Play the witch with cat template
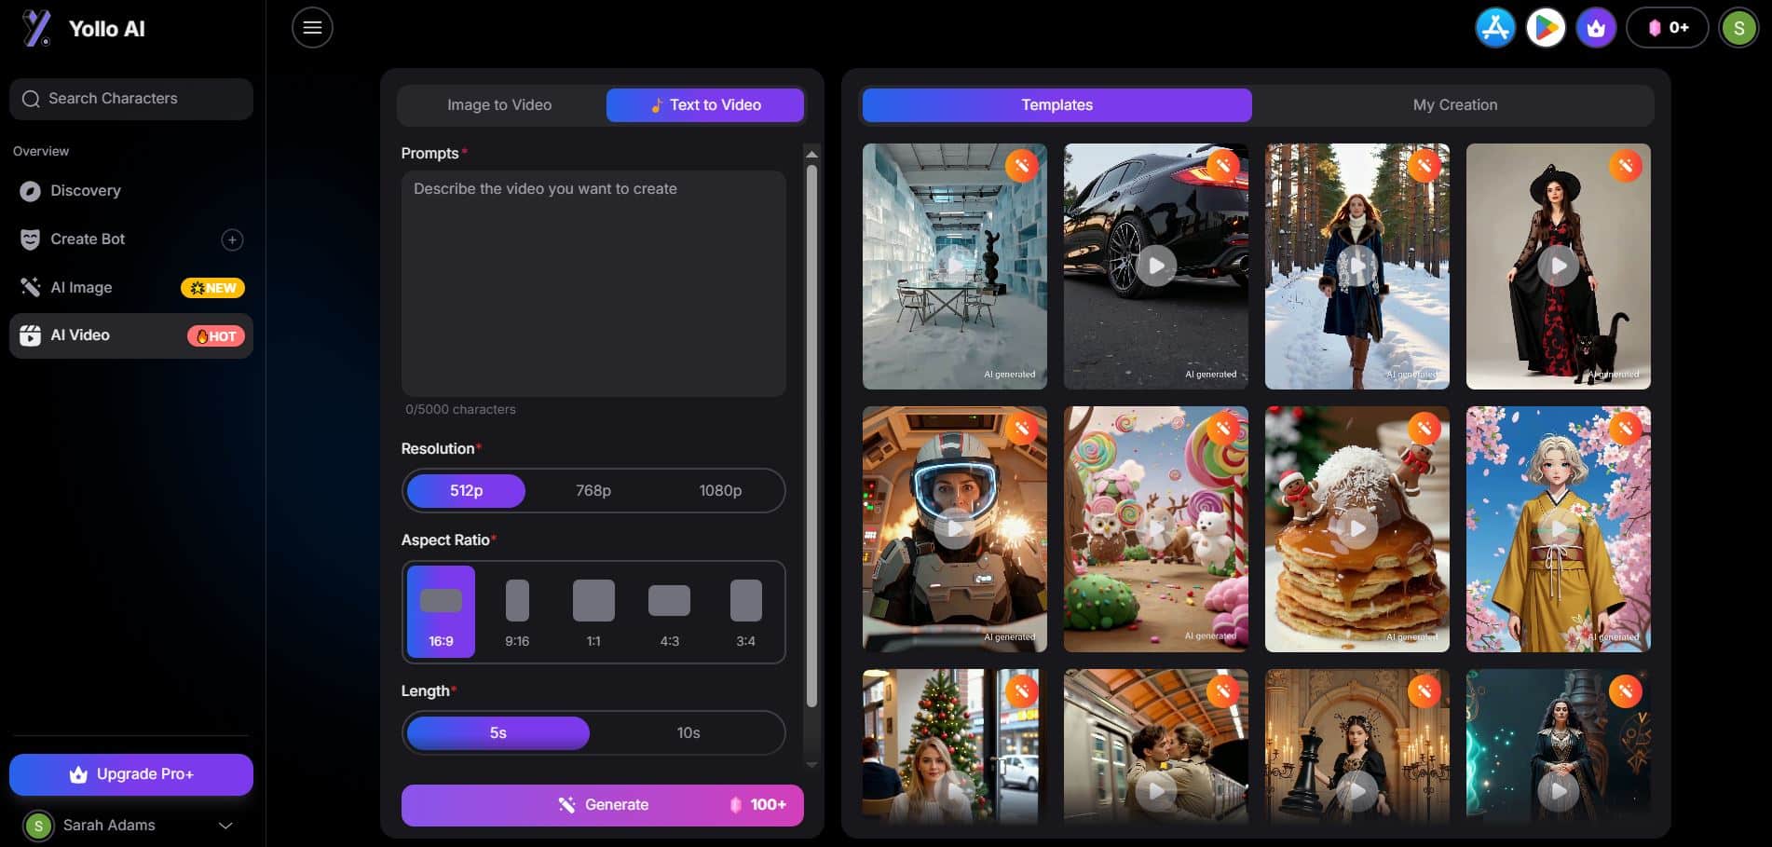Viewport: 1772px width, 847px height. pos(1559,266)
